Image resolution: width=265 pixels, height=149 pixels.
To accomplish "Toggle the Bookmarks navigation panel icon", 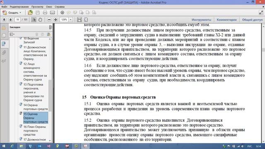I will point(4,44).
